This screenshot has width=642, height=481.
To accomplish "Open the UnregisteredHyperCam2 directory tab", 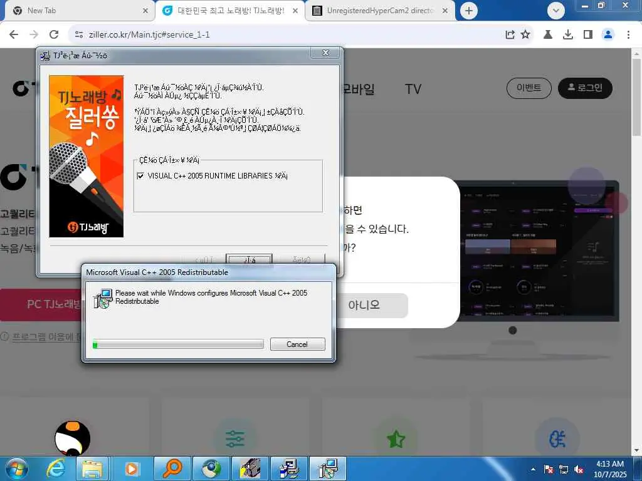I will tap(379, 11).
